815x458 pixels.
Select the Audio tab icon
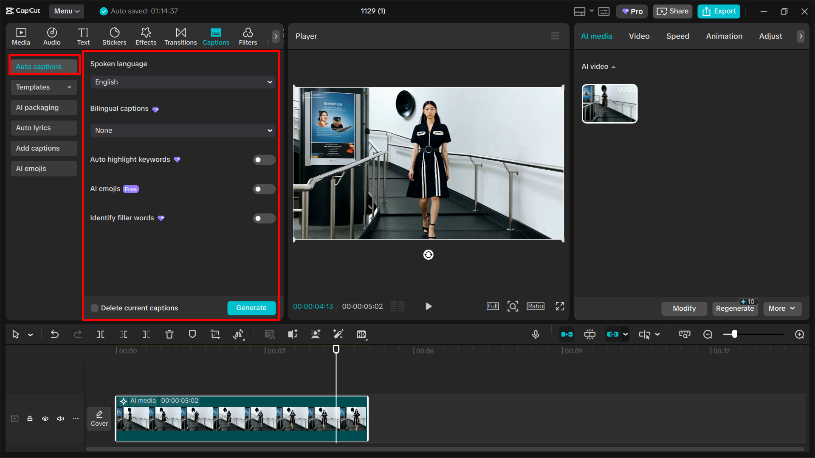point(51,36)
